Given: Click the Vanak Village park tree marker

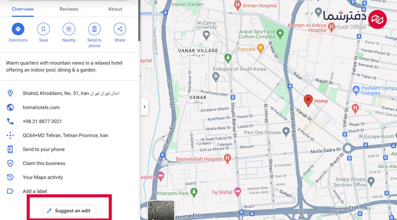Looking at the screenshot, I should (x=228, y=59).
